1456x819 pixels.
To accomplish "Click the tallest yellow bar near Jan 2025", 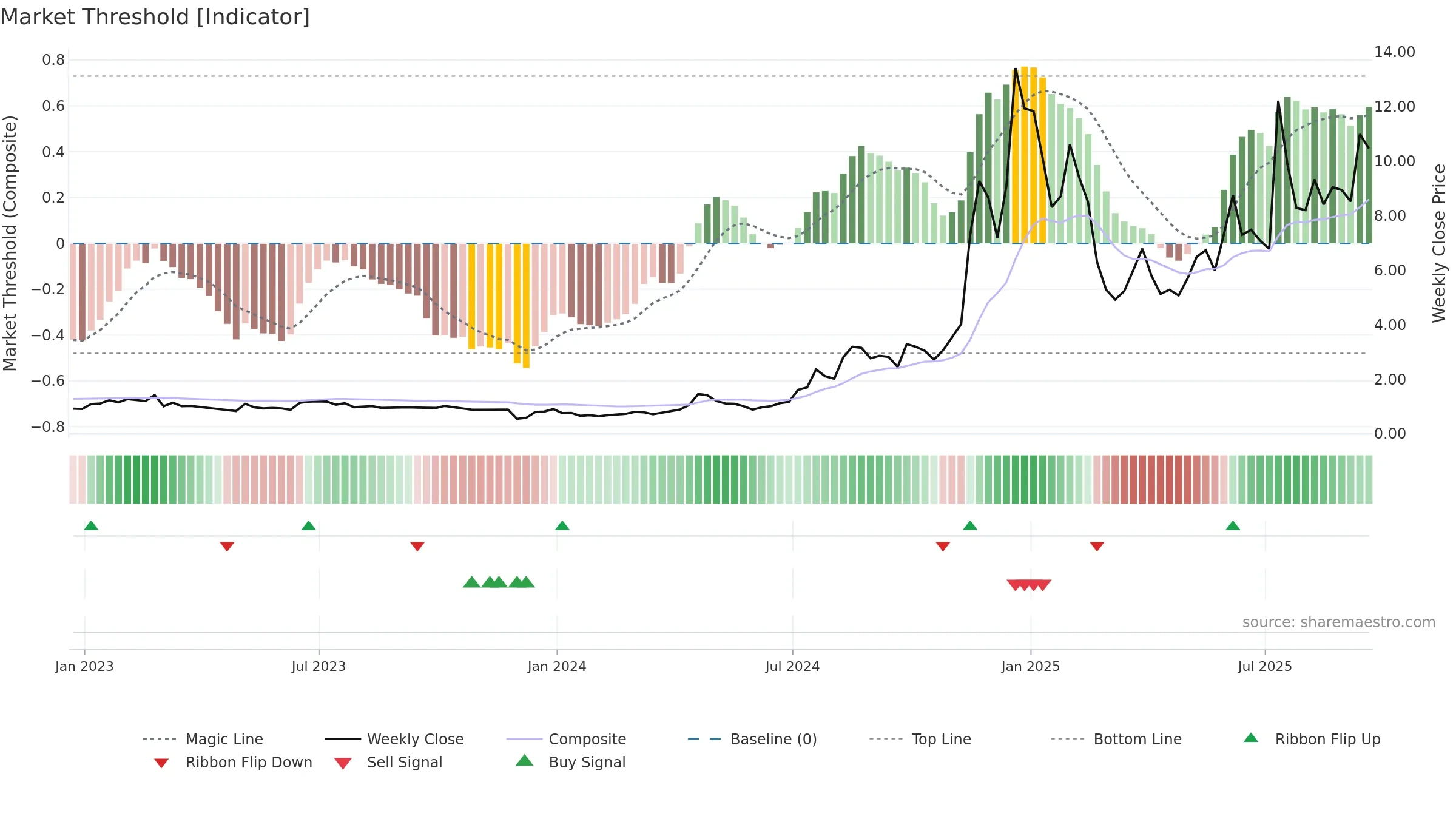I will click(1025, 155).
